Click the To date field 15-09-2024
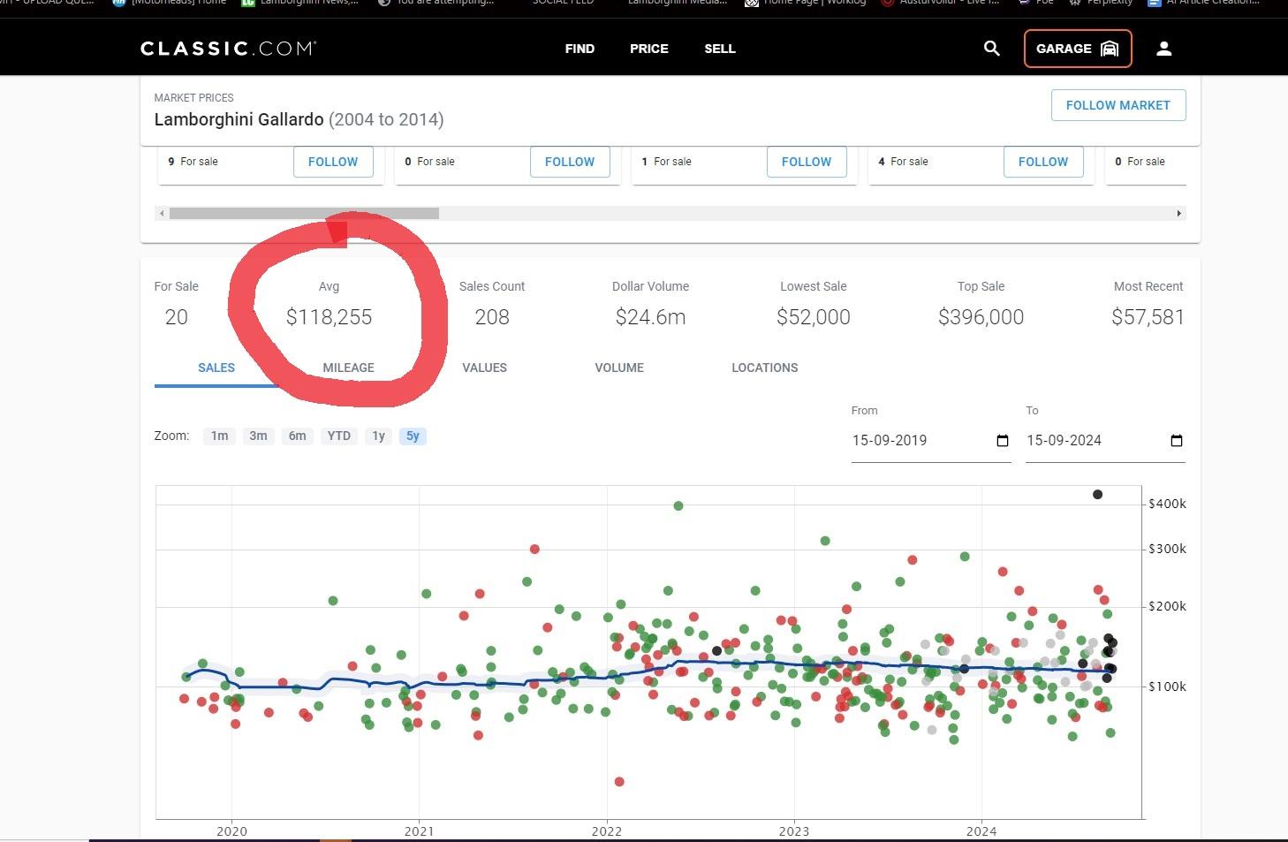 coord(1105,441)
